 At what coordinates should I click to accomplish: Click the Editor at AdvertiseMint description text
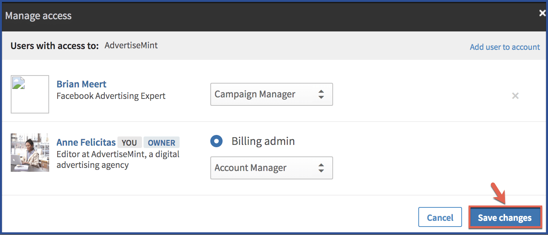(118, 160)
